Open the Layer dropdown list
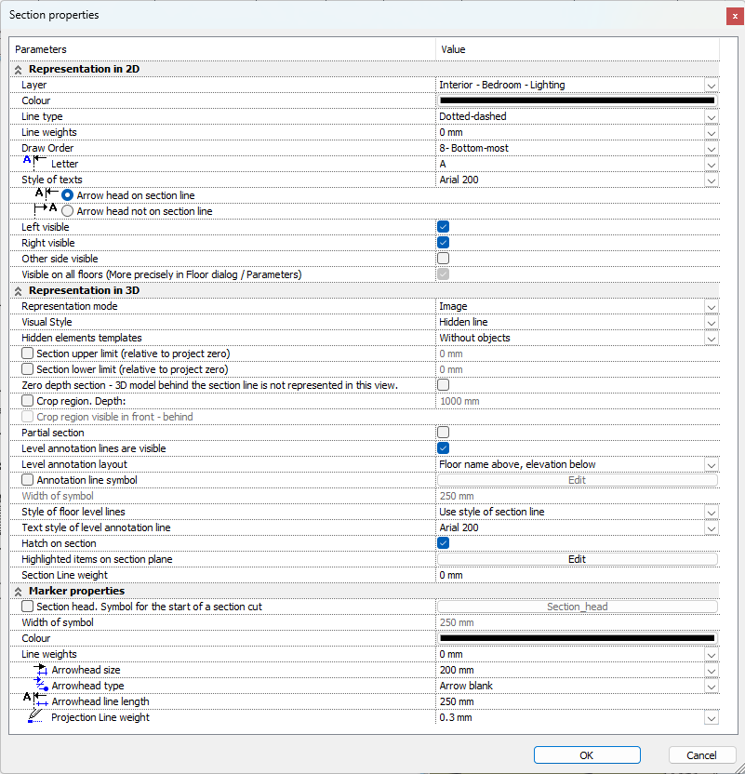 (x=711, y=86)
